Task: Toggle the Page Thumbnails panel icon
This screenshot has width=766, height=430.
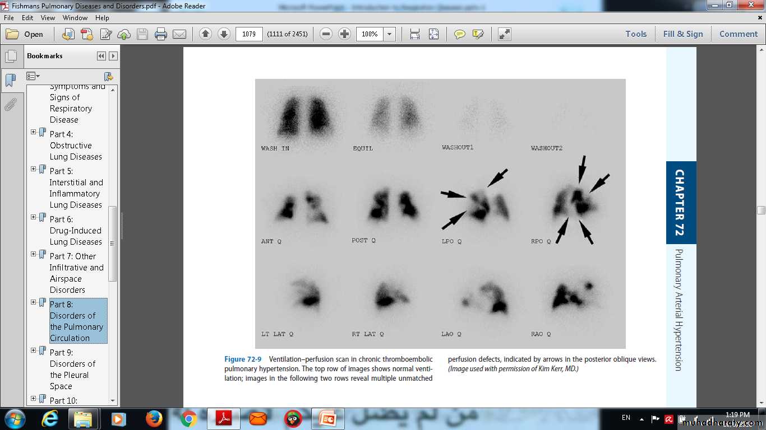Action: pos(11,57)
